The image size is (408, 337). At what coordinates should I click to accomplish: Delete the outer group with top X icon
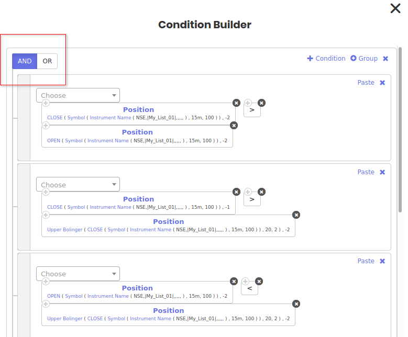pyautogui.click(x=385, y=59)
